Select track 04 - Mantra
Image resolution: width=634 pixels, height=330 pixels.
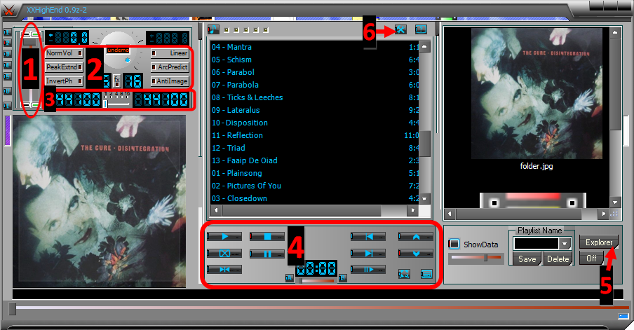click(x=314, y=47)
